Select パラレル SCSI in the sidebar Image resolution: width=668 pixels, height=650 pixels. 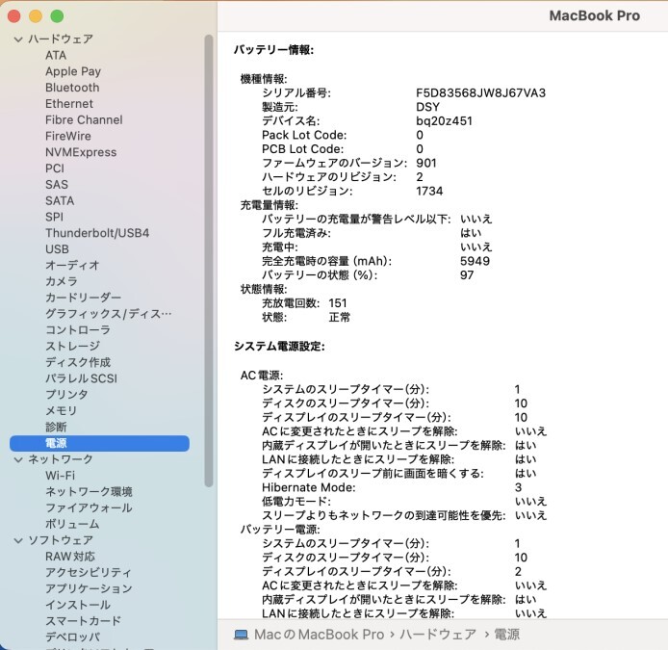(81, 378)
